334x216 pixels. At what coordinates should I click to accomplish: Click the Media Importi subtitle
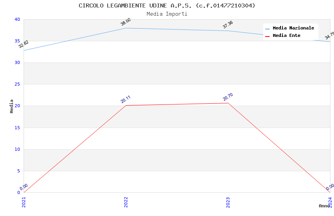click(x=167, y=14)
